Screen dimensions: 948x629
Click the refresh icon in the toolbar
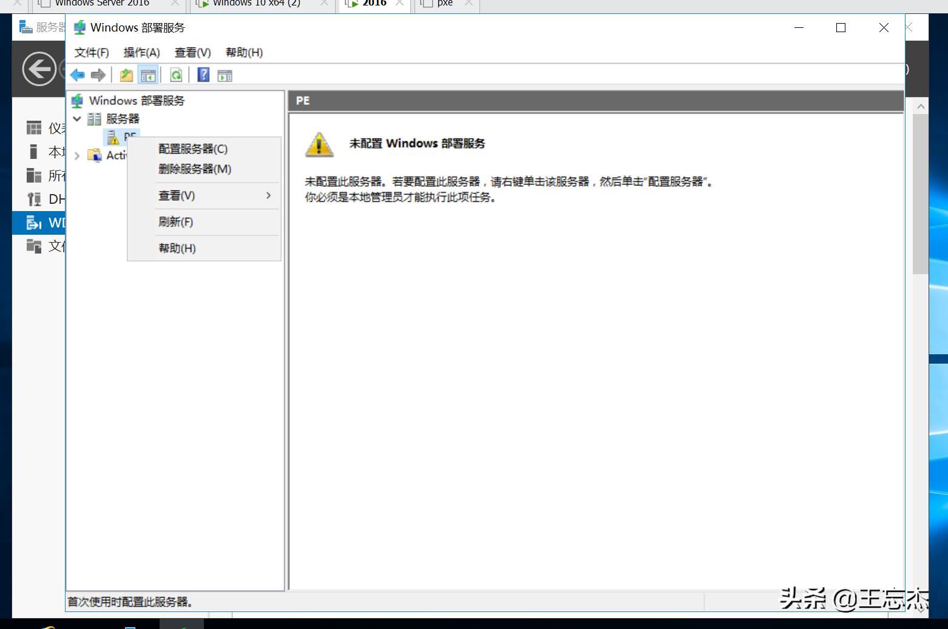[176, 75]
